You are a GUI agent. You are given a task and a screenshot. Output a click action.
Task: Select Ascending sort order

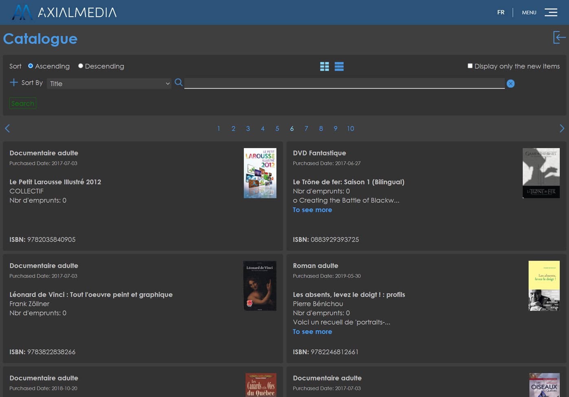[31, 66]
